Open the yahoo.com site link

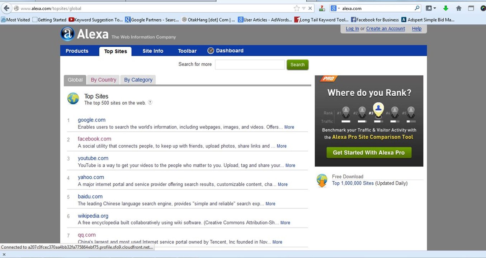tap(91, 177)
